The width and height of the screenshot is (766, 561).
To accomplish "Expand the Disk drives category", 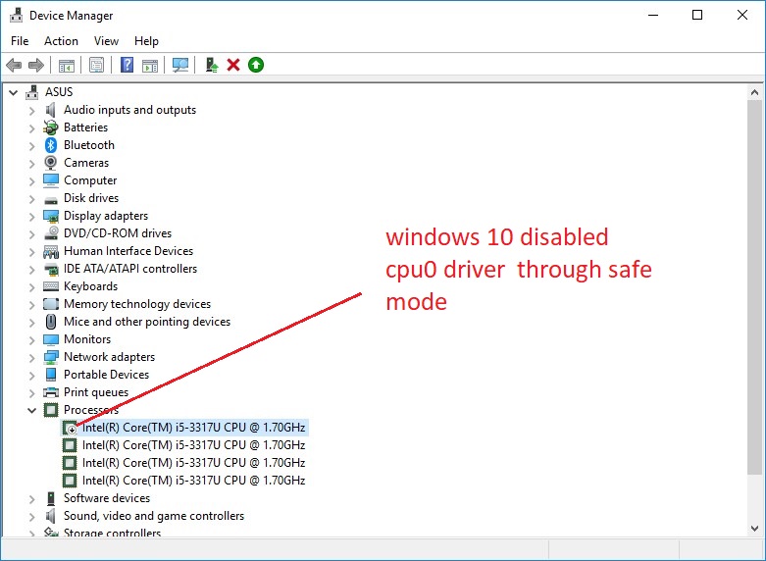I will pyautogui.click(x=31, y=199).
